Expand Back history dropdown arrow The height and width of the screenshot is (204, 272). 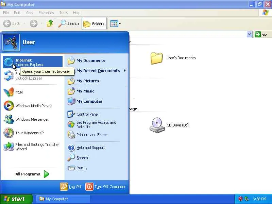24,23
